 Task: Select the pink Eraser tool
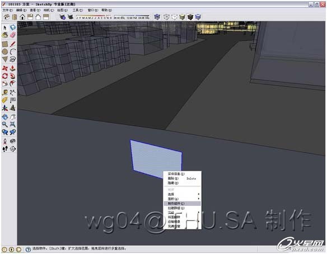tap(13, 35)
